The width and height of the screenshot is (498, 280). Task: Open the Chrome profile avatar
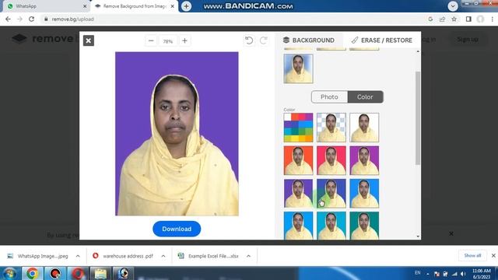coord(480,19)
